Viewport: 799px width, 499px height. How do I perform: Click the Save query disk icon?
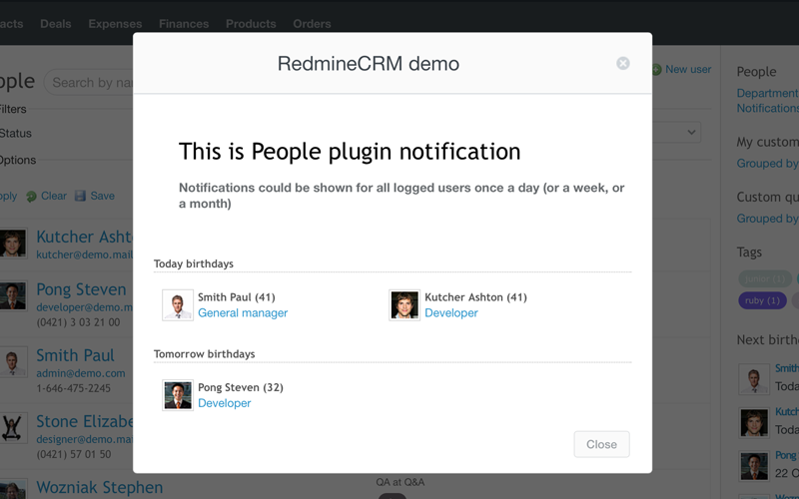[80, 197]
